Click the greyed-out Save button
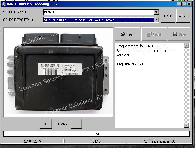 [x=179, y=34]
